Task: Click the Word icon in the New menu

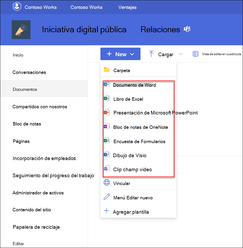Action: click(107, 84)
